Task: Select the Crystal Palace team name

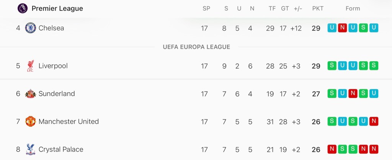Action: click(61, 149)
